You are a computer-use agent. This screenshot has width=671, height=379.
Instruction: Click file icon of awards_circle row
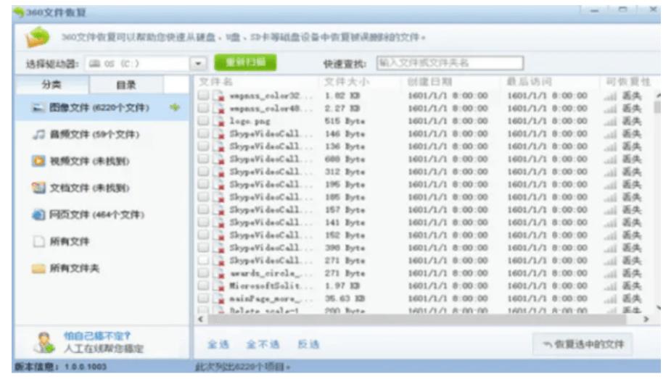click(219, 273)
